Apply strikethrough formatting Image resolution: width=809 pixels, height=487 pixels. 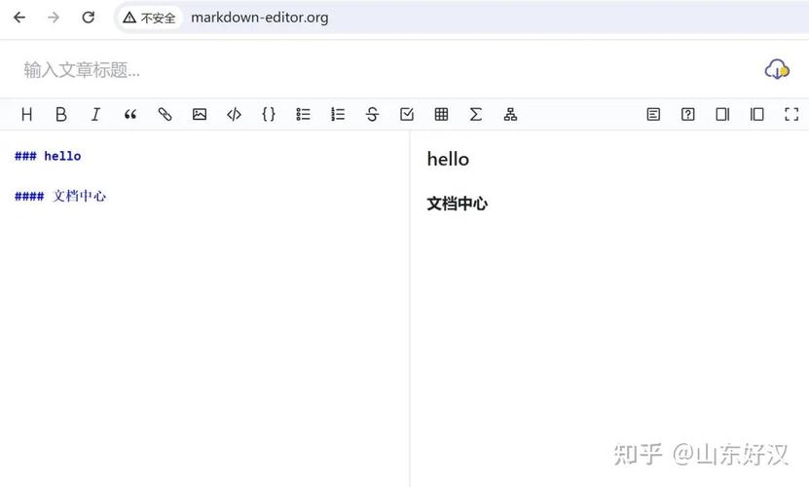[372, 114]
